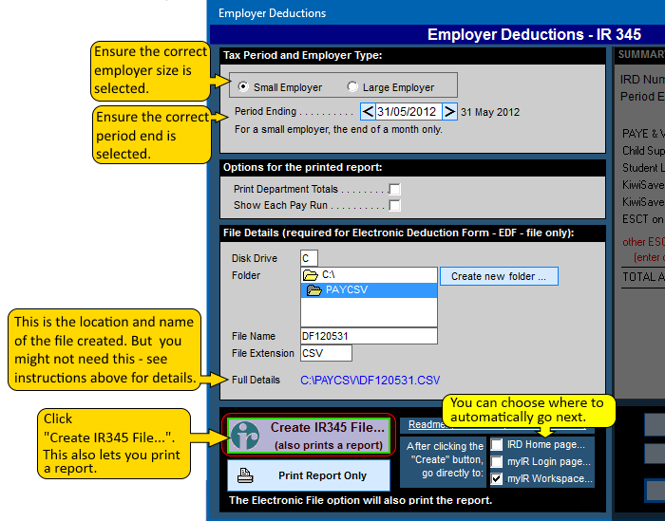The image size is (665, 521).
Task: Click the Period Ending date field
Action: (408, 112)
